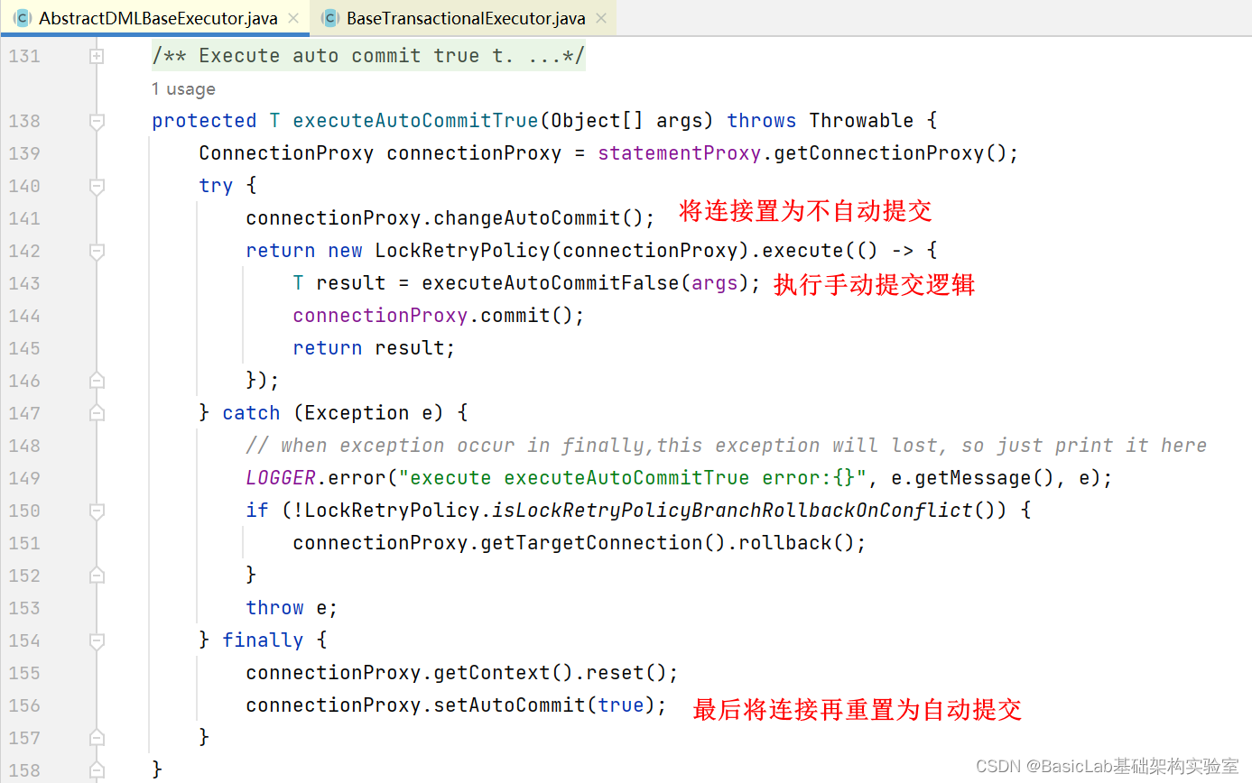Click 'finally' keyword on line 154
The height and width of the screenshot is (783, 1252).
point(263,640)
